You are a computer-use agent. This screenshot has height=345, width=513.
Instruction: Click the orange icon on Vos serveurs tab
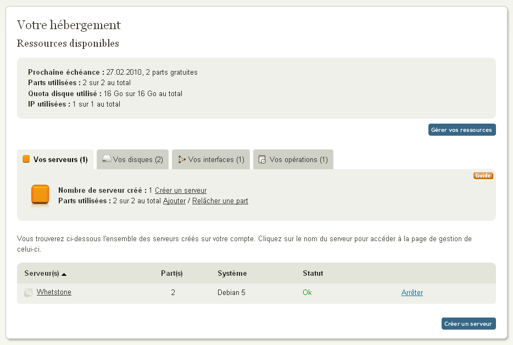click(x=26, y=159)
